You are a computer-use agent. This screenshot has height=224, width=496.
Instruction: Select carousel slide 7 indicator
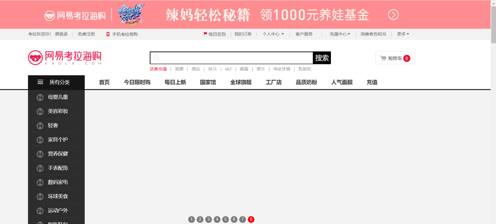pos(243,219)
